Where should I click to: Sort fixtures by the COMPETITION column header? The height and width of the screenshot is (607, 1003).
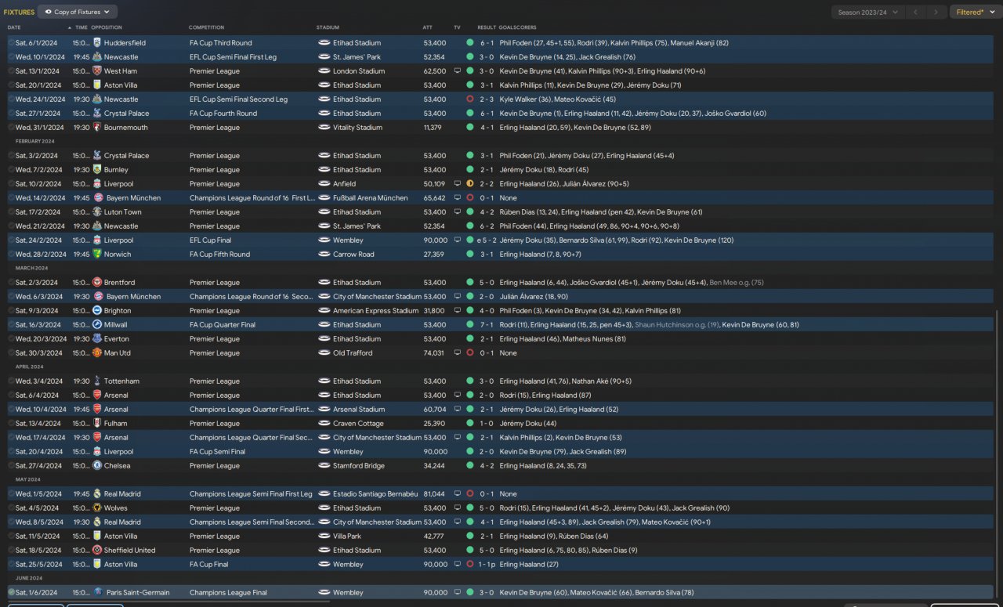[207, 27]
